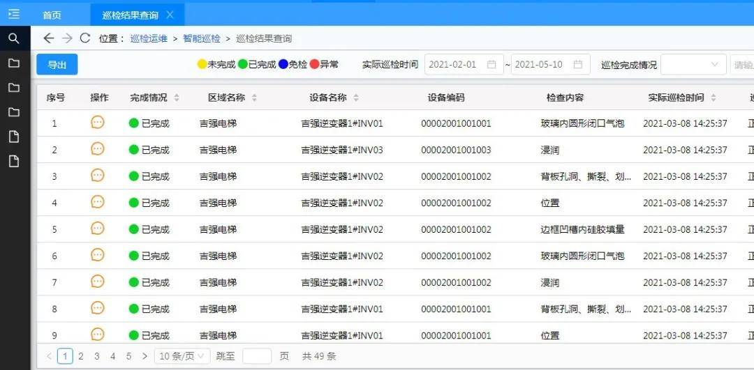Select device 吉强逆变器1#INV03 cell

[x=342, y=150]
